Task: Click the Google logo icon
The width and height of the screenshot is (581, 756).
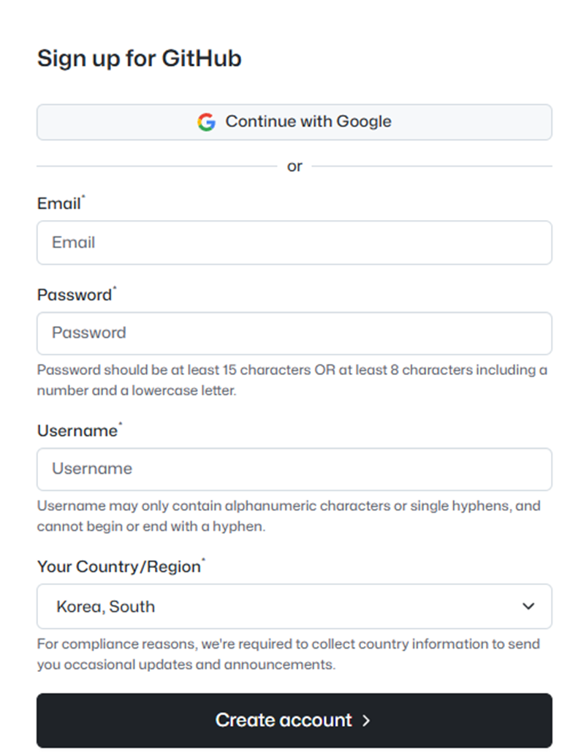Action: coord(206,122)
